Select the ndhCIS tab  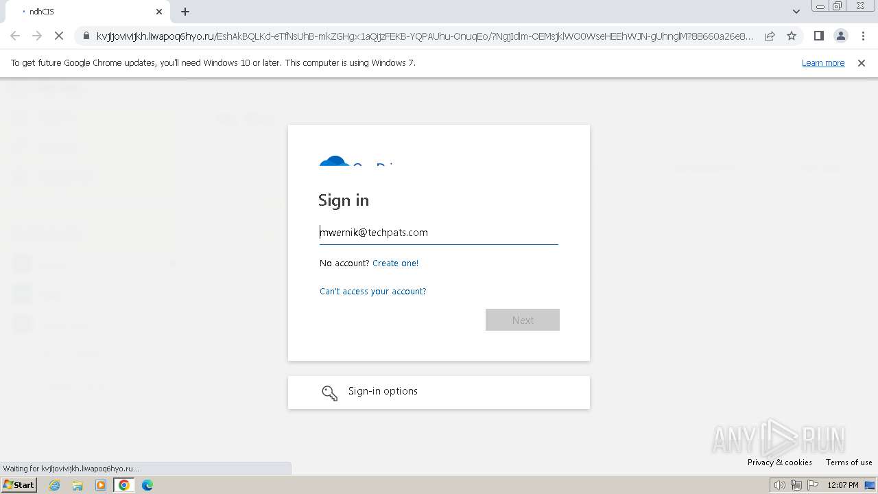tap(89, 12)
